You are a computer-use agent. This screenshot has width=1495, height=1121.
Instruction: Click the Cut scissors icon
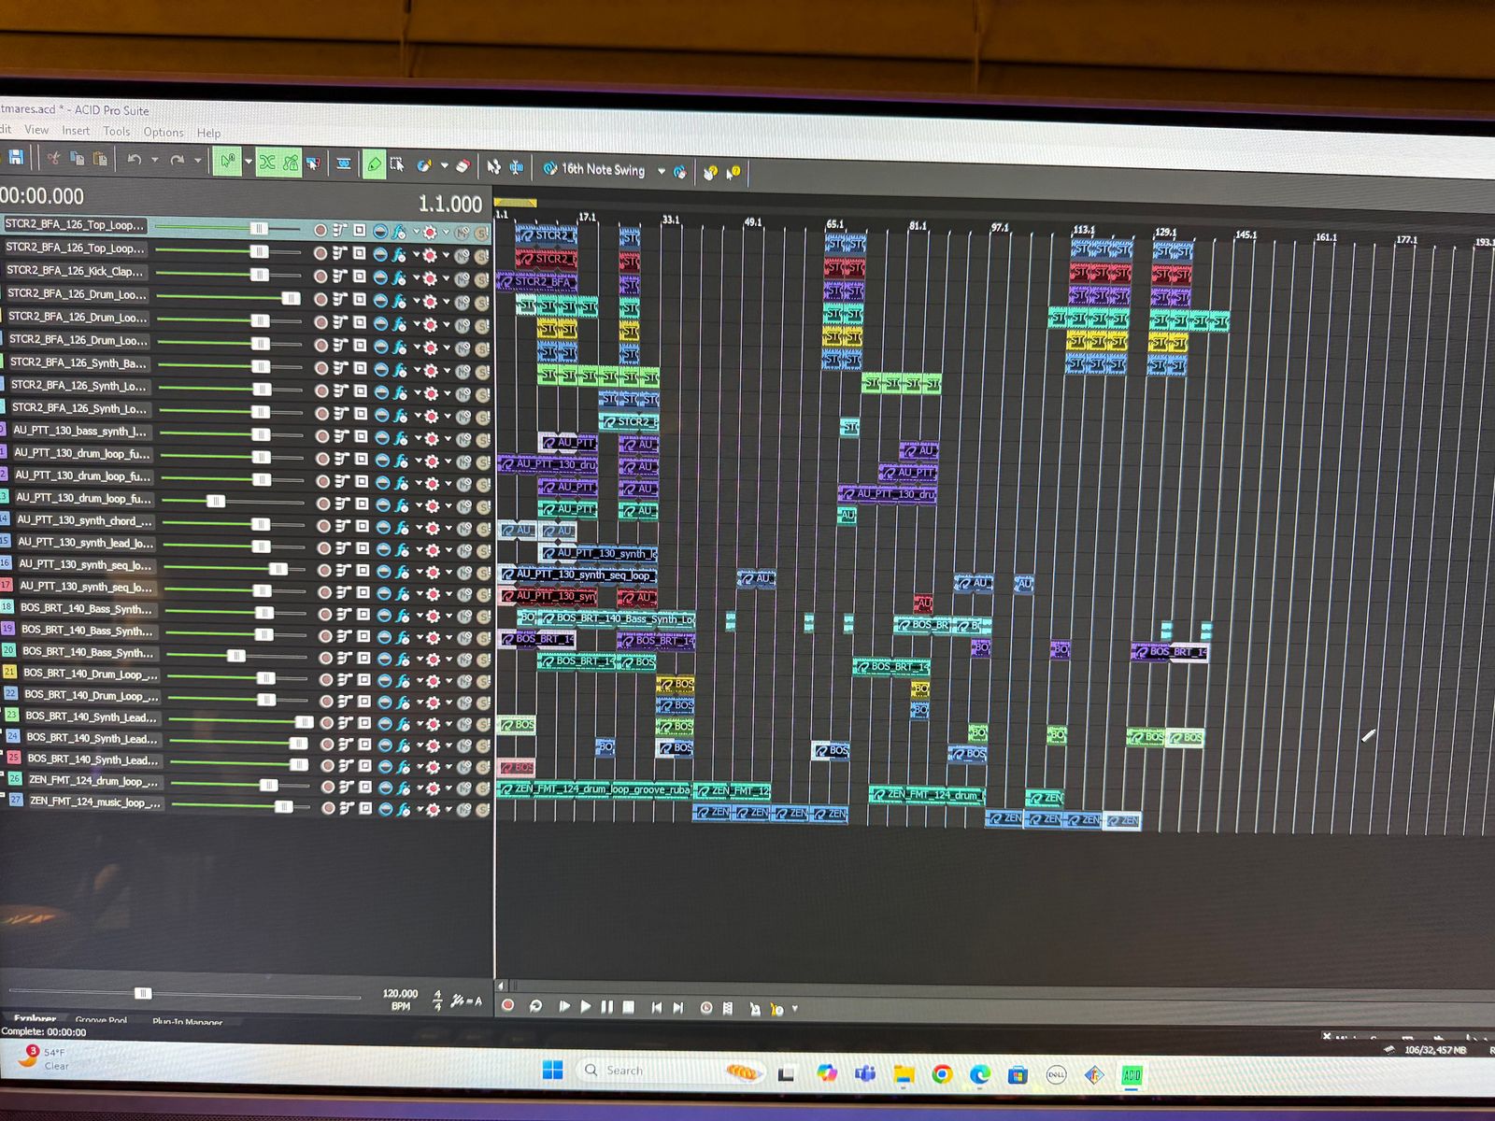[x=53, y=158]
